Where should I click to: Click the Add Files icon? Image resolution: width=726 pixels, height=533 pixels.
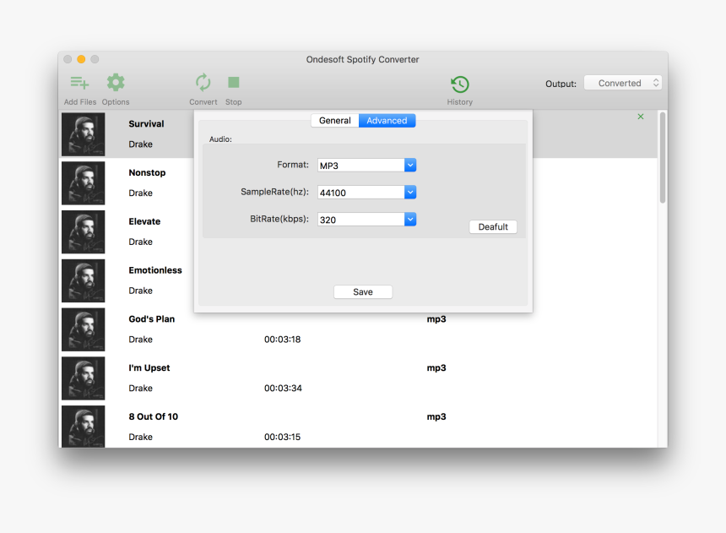79,83
